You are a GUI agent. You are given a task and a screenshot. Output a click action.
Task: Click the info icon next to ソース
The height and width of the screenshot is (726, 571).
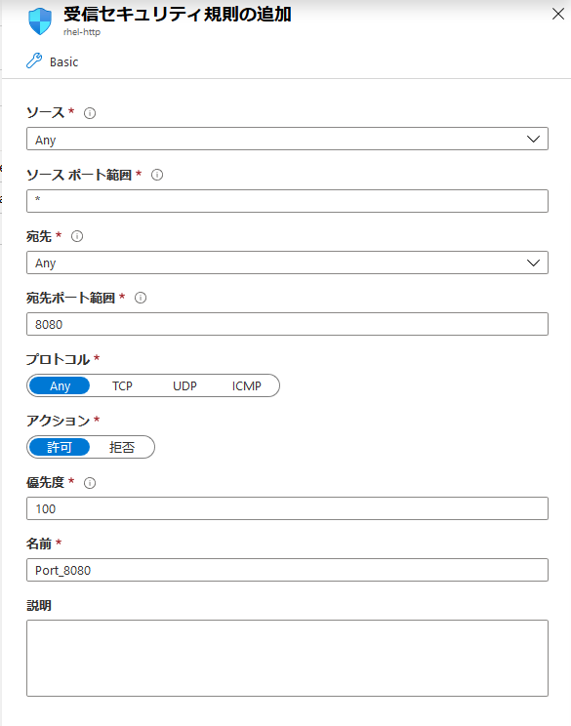90,113
